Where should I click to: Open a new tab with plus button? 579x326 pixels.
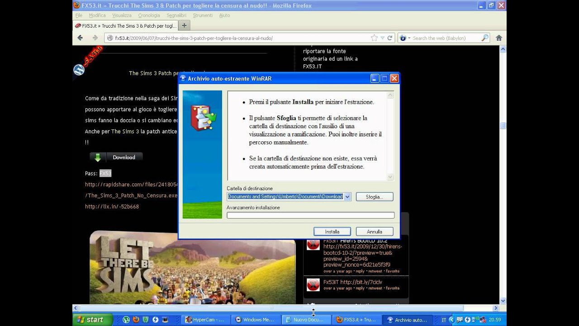(184, 25)
